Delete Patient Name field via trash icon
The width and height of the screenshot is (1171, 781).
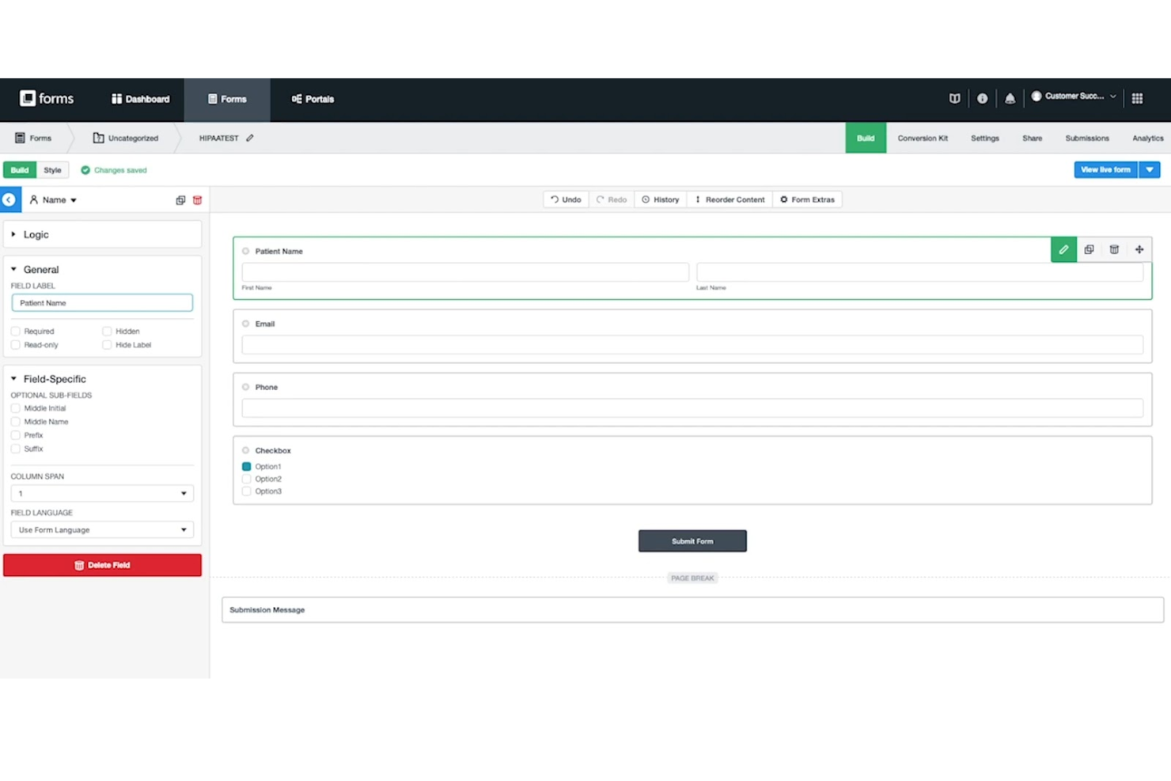pos(1114,249)
